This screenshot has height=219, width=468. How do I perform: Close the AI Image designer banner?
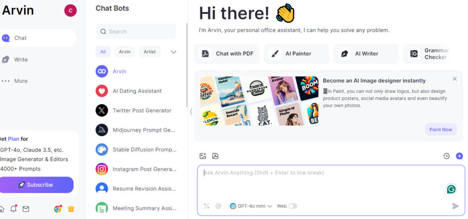coord(455,79)
